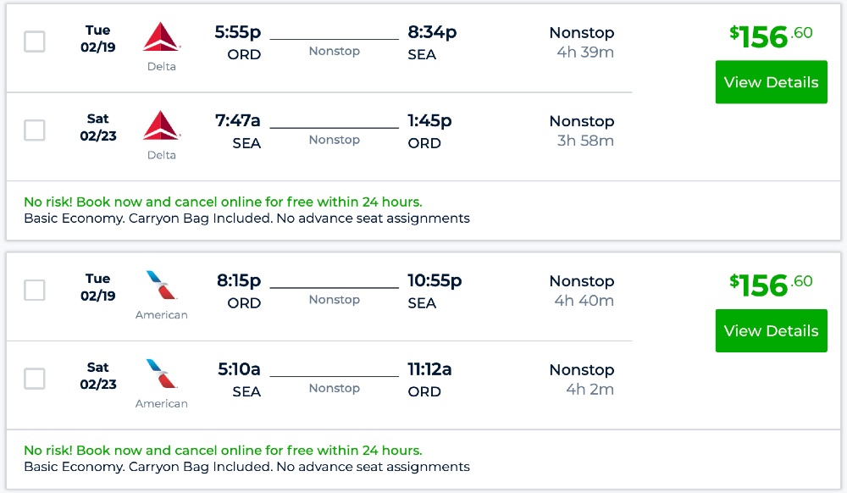Tick the checkbox for the 7:47a Delta return
The image size is (847, 493).
(35, 130)
